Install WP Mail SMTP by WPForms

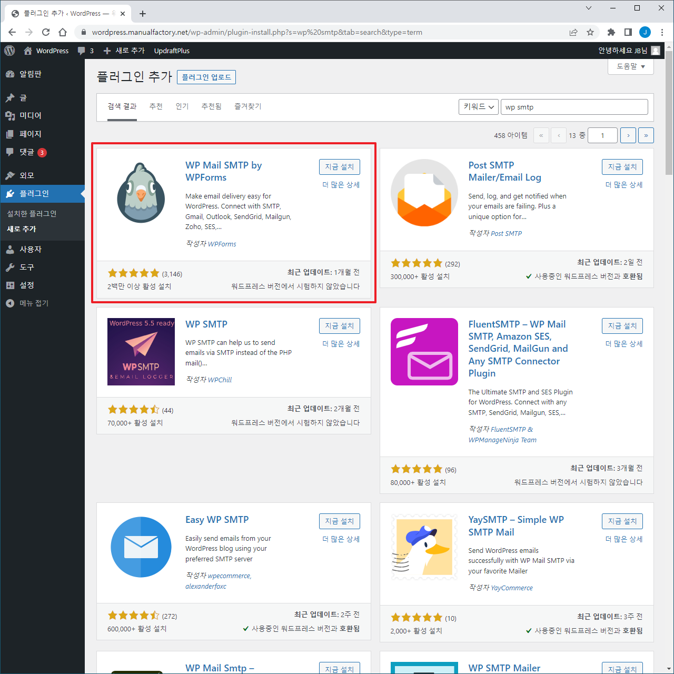340,167
